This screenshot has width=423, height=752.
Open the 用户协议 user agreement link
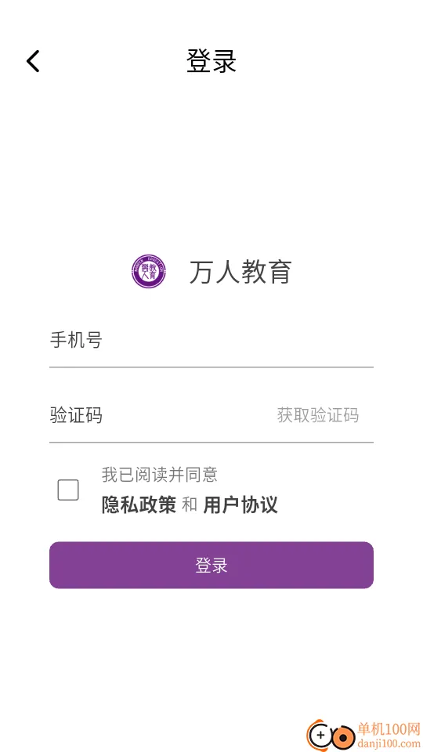point(240,505)
